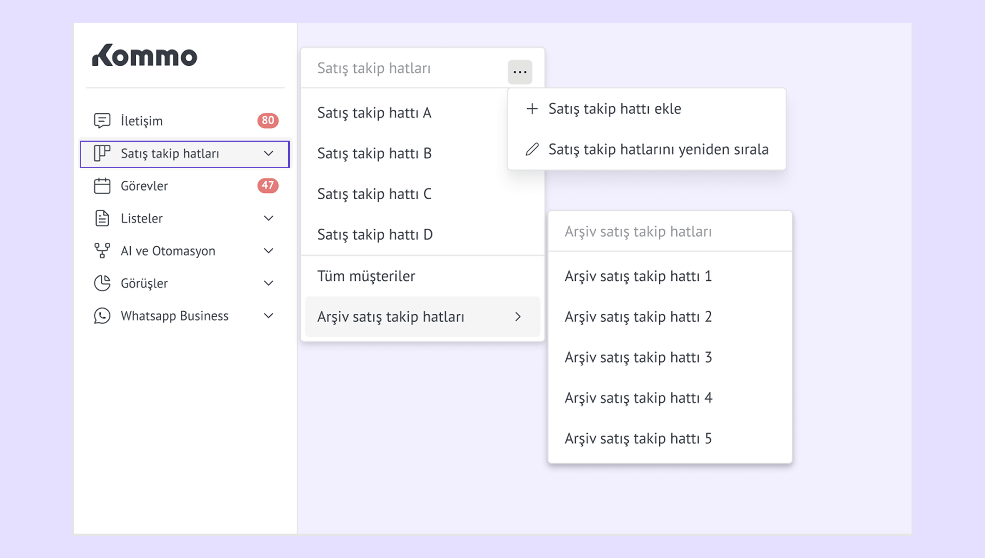Screen dimensions: 985x558
Task: Expand the Whatsapp Business chevron
Action: click(269, 316)
